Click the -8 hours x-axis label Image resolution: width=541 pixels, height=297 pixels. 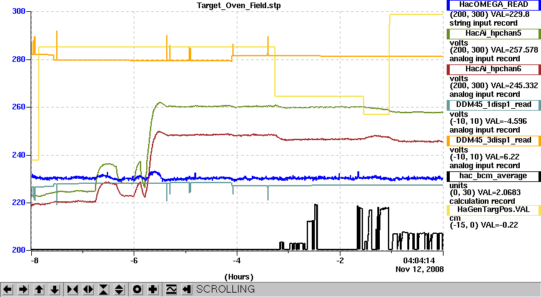[34, 261]
